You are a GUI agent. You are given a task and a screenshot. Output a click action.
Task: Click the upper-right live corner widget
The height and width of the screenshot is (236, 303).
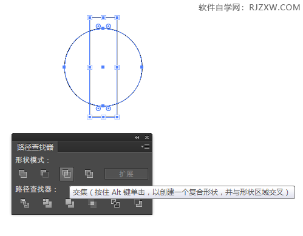click(x=109, y=26)
